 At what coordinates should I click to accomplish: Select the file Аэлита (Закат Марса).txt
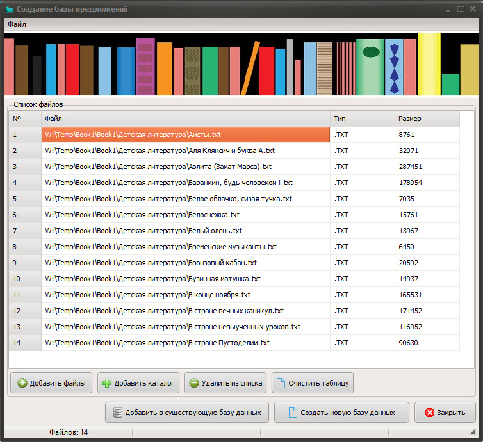point(186,167)
